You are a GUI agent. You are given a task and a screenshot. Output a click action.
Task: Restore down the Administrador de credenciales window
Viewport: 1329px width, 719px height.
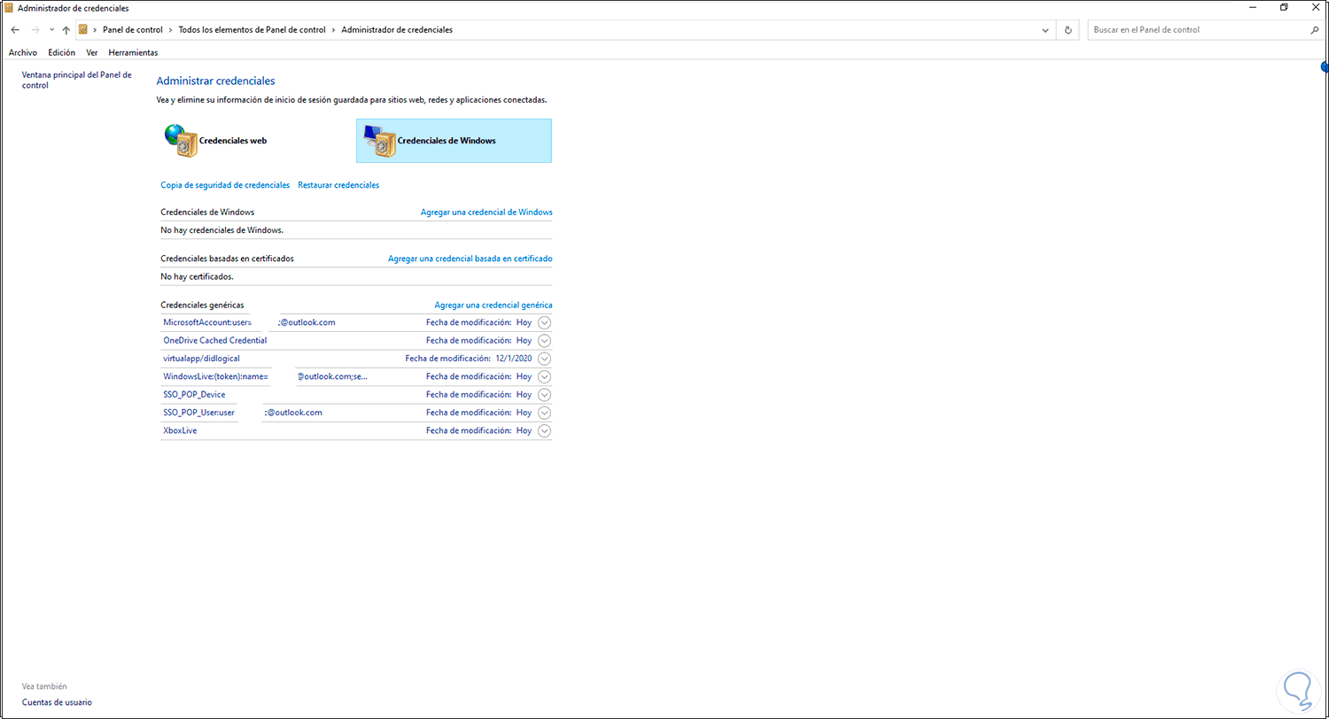(x=1284, y=7)
